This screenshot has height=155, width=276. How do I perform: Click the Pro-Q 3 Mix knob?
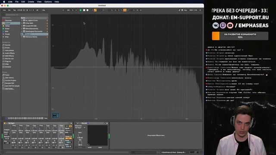pyautogui.click(x=80, y=142)
